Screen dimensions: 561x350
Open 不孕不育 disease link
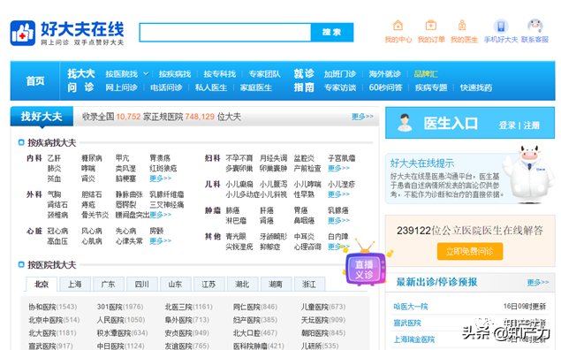[239, 158]
